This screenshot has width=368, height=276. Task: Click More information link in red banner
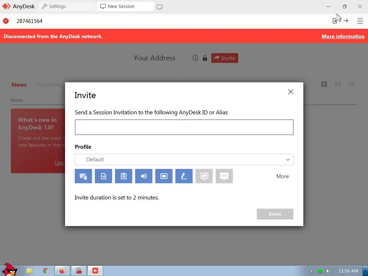343,36
